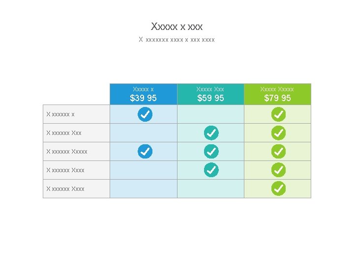Select the $39 95 blue plan header
The width and height of the screenshot is (354, 265).
pos(144,94)
